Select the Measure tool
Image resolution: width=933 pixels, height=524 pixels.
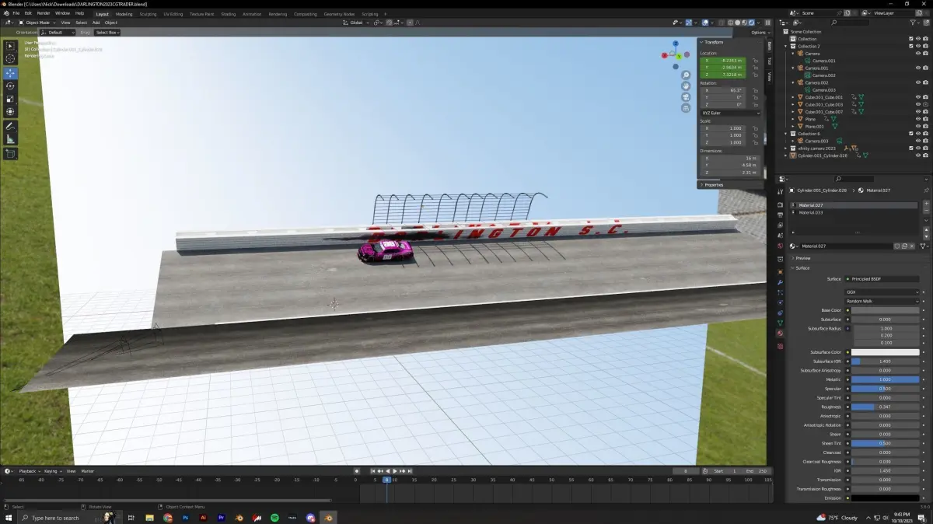coord(10,139)
